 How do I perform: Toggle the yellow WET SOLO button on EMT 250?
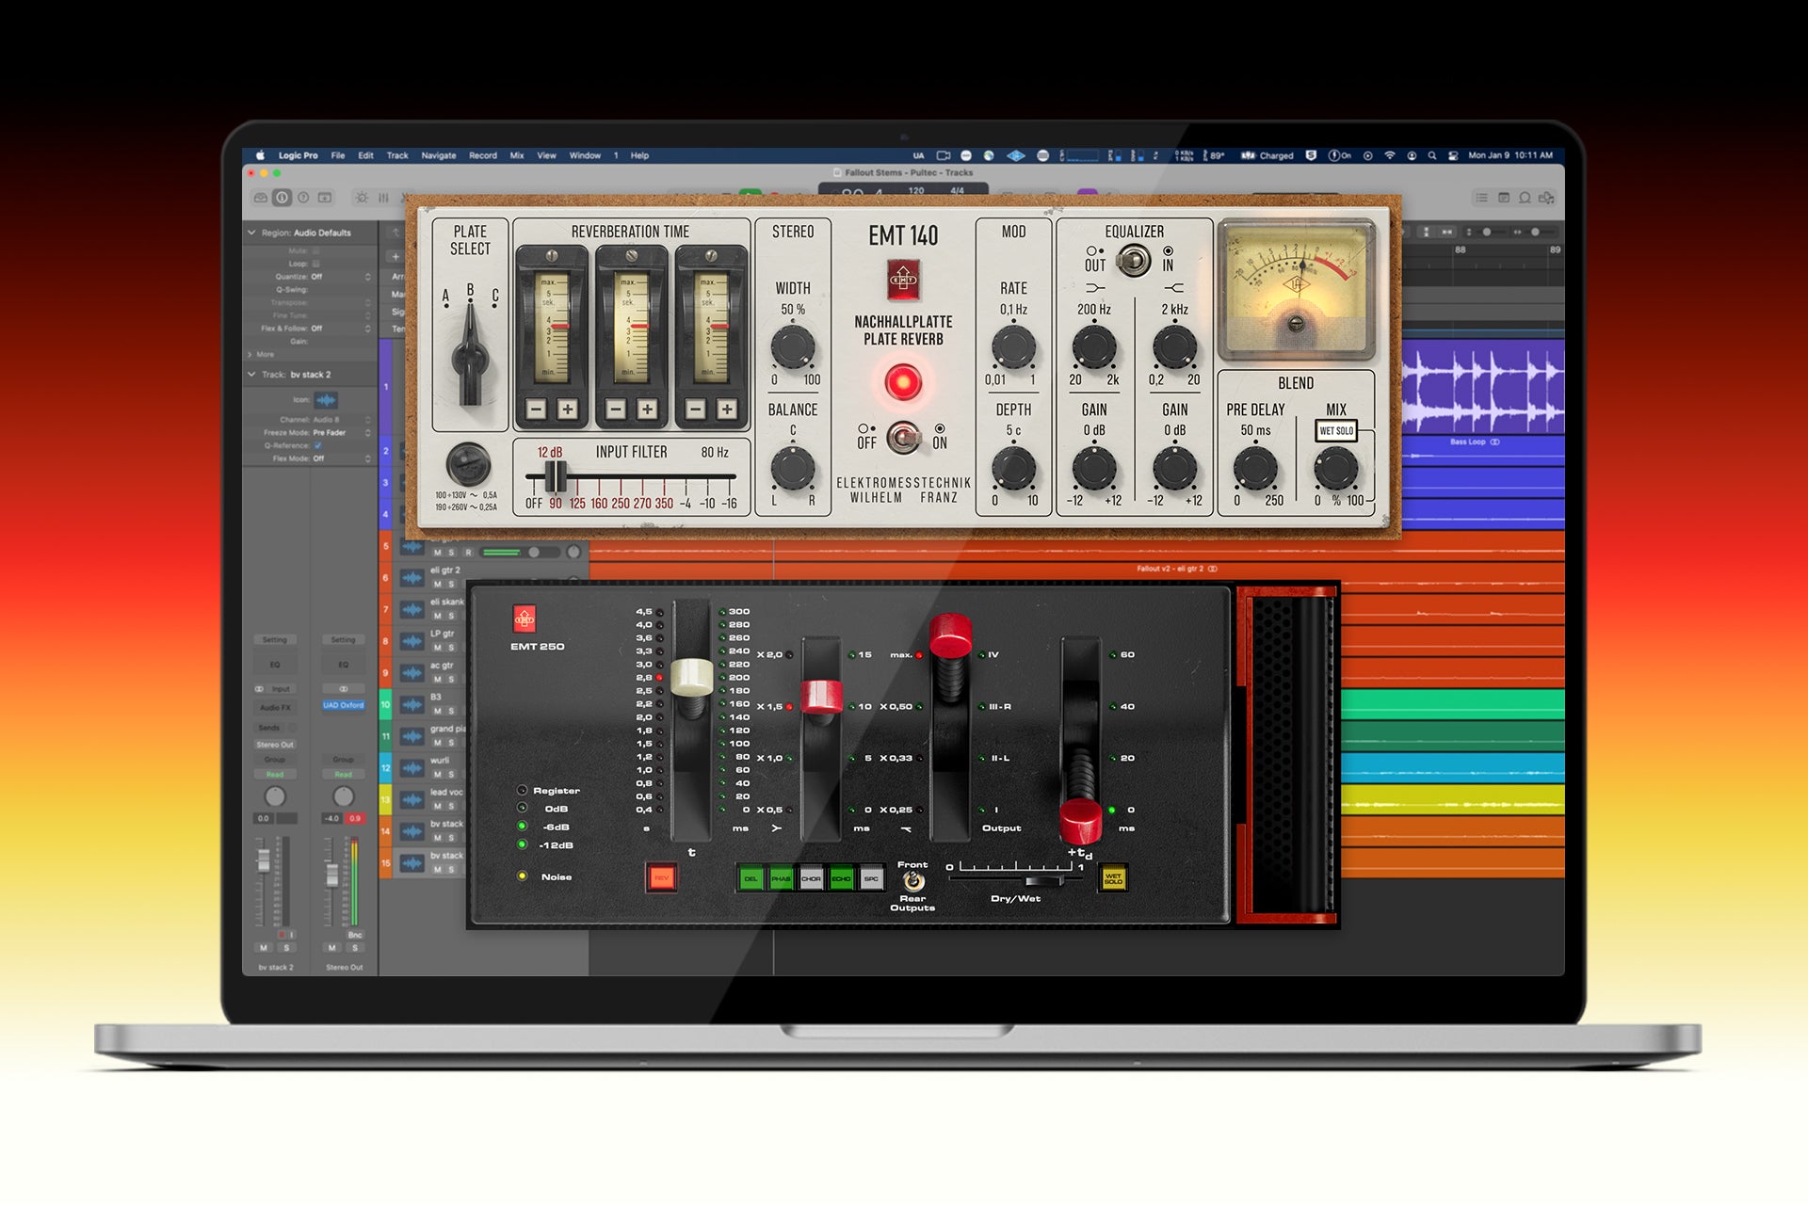pyautogui.click(x=1113, y=878)
